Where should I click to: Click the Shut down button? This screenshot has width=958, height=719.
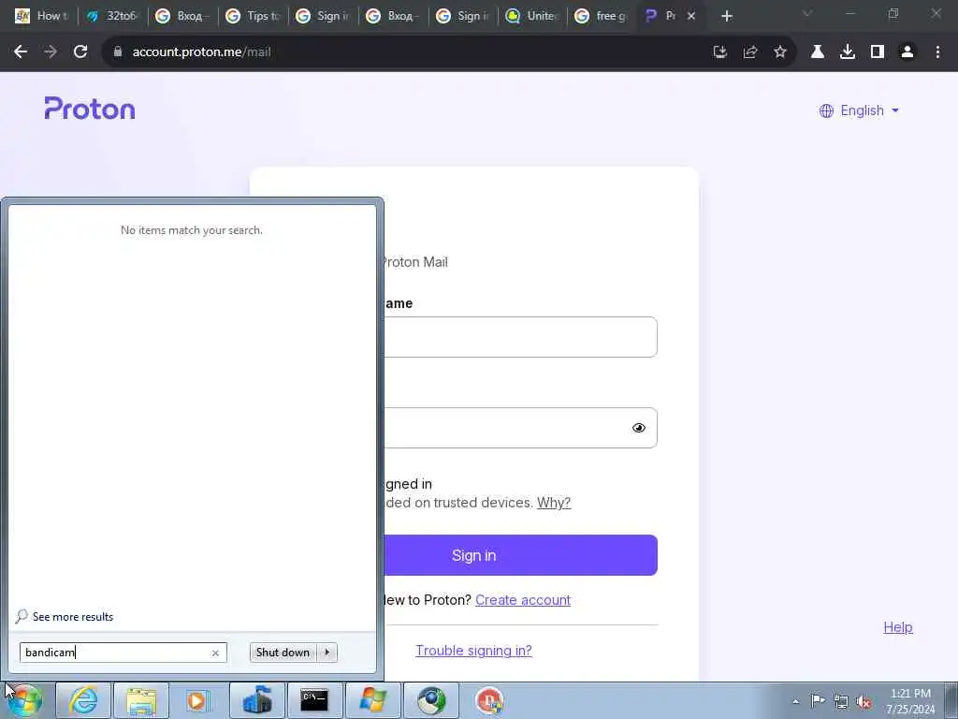pos(283,653)
